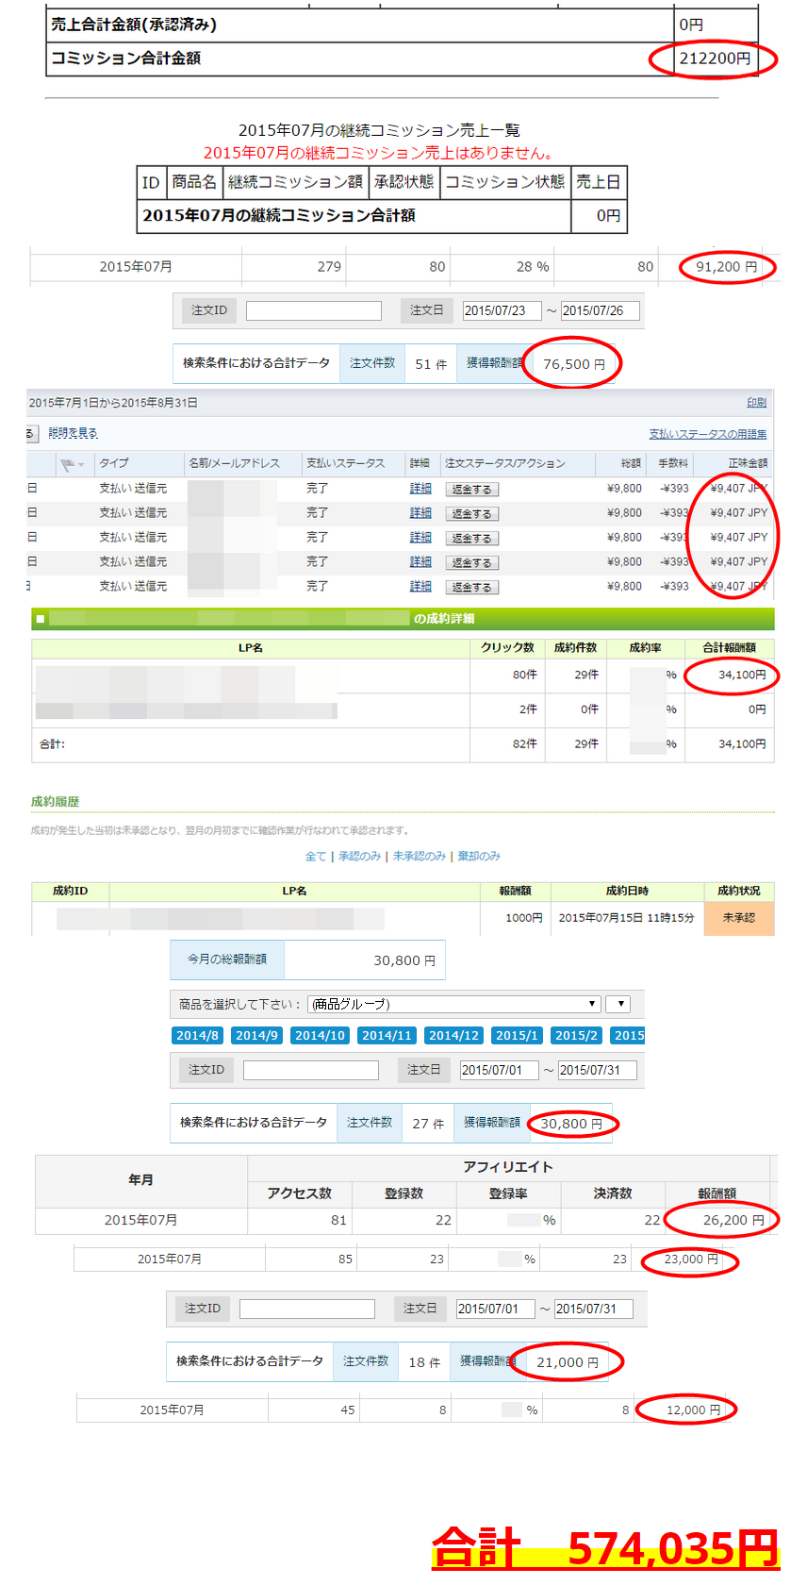Filter history by 承認のみ

[x=359, y=857]
